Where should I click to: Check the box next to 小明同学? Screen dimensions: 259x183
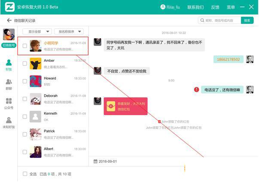pyautogui.click(x=25, y=46)
